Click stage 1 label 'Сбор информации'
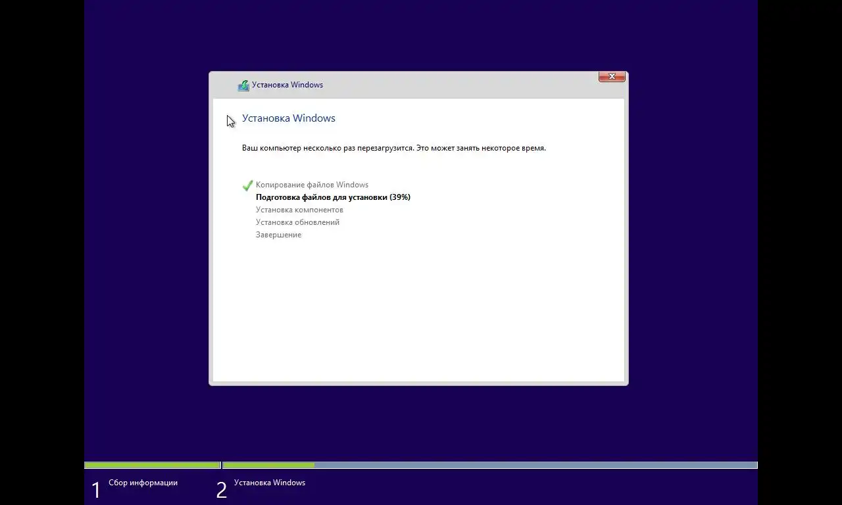Image resolution: width=842 pixels, height=505 pixels. [143, 483]
